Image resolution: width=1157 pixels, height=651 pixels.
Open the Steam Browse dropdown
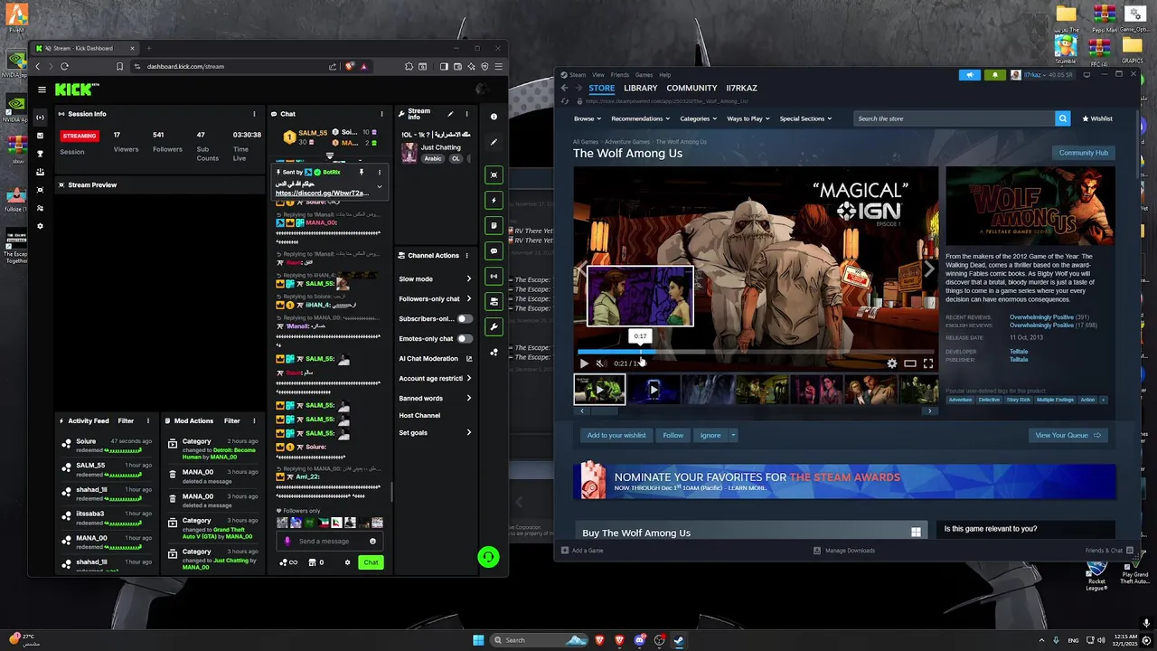click(x=587, y=118)
